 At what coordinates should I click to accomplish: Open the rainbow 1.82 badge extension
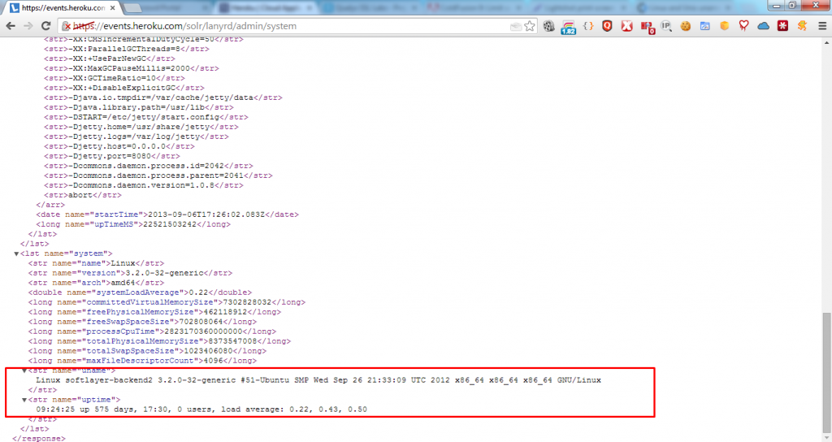point(568,27)
